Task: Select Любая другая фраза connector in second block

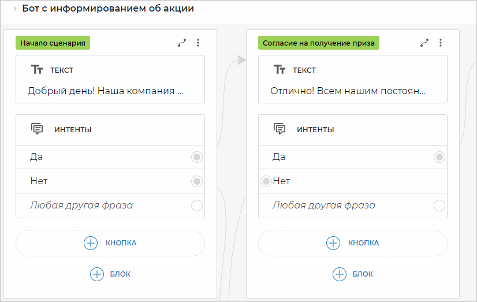Action: pyautogui.click(x=439, y=206)
